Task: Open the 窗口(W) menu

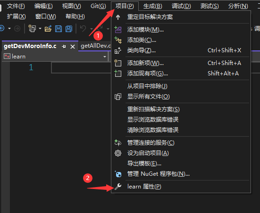Action: tap(46, 16)
